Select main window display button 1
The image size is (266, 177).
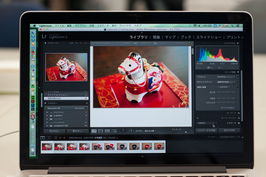pos(43,138)
